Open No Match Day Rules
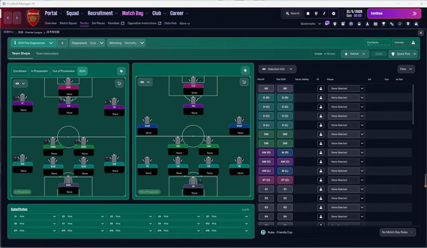427x248 pixels. click(398, 232)
